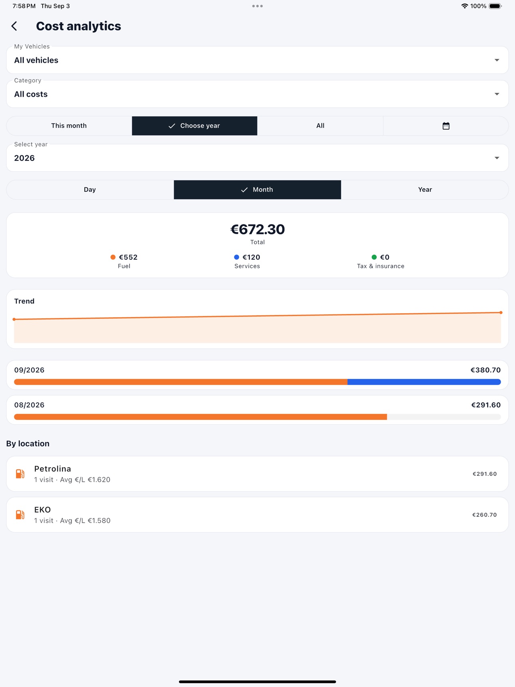Viewport: 515px width, 687px height.
Task: Tap the 09/2026 blue services bar segment
Action: click(x=424, y=382)
